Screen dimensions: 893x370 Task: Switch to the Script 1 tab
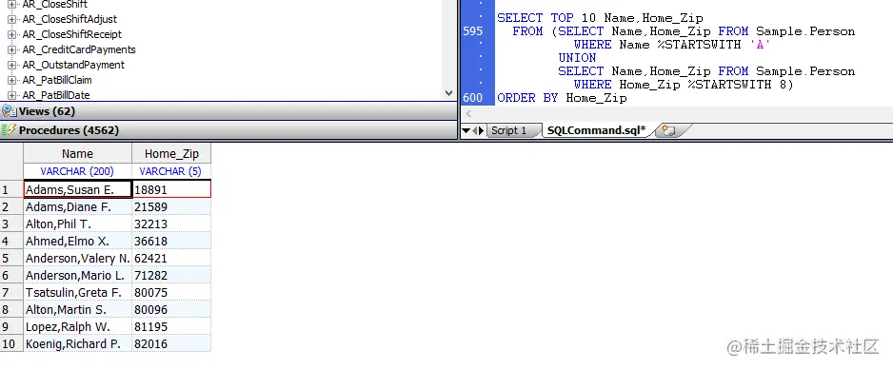pyautogui.click(x=508, y=131)
